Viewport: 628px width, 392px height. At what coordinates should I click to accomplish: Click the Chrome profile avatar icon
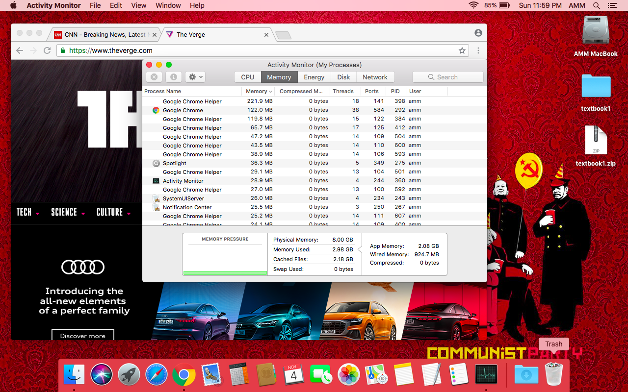(x=478, y=33)
